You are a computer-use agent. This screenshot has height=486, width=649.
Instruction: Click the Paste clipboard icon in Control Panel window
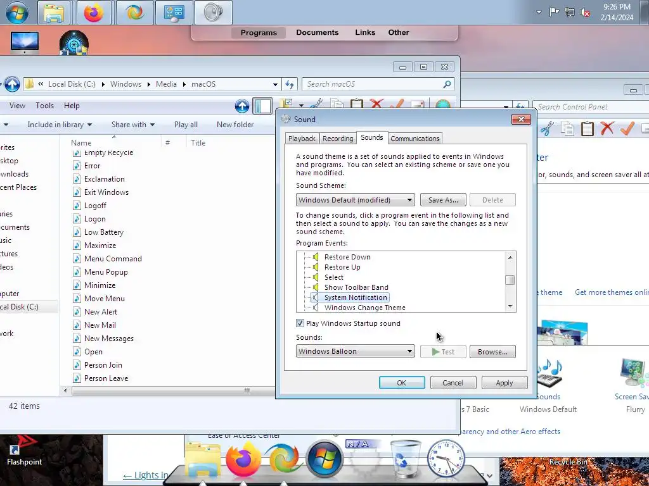pos(587,128)
